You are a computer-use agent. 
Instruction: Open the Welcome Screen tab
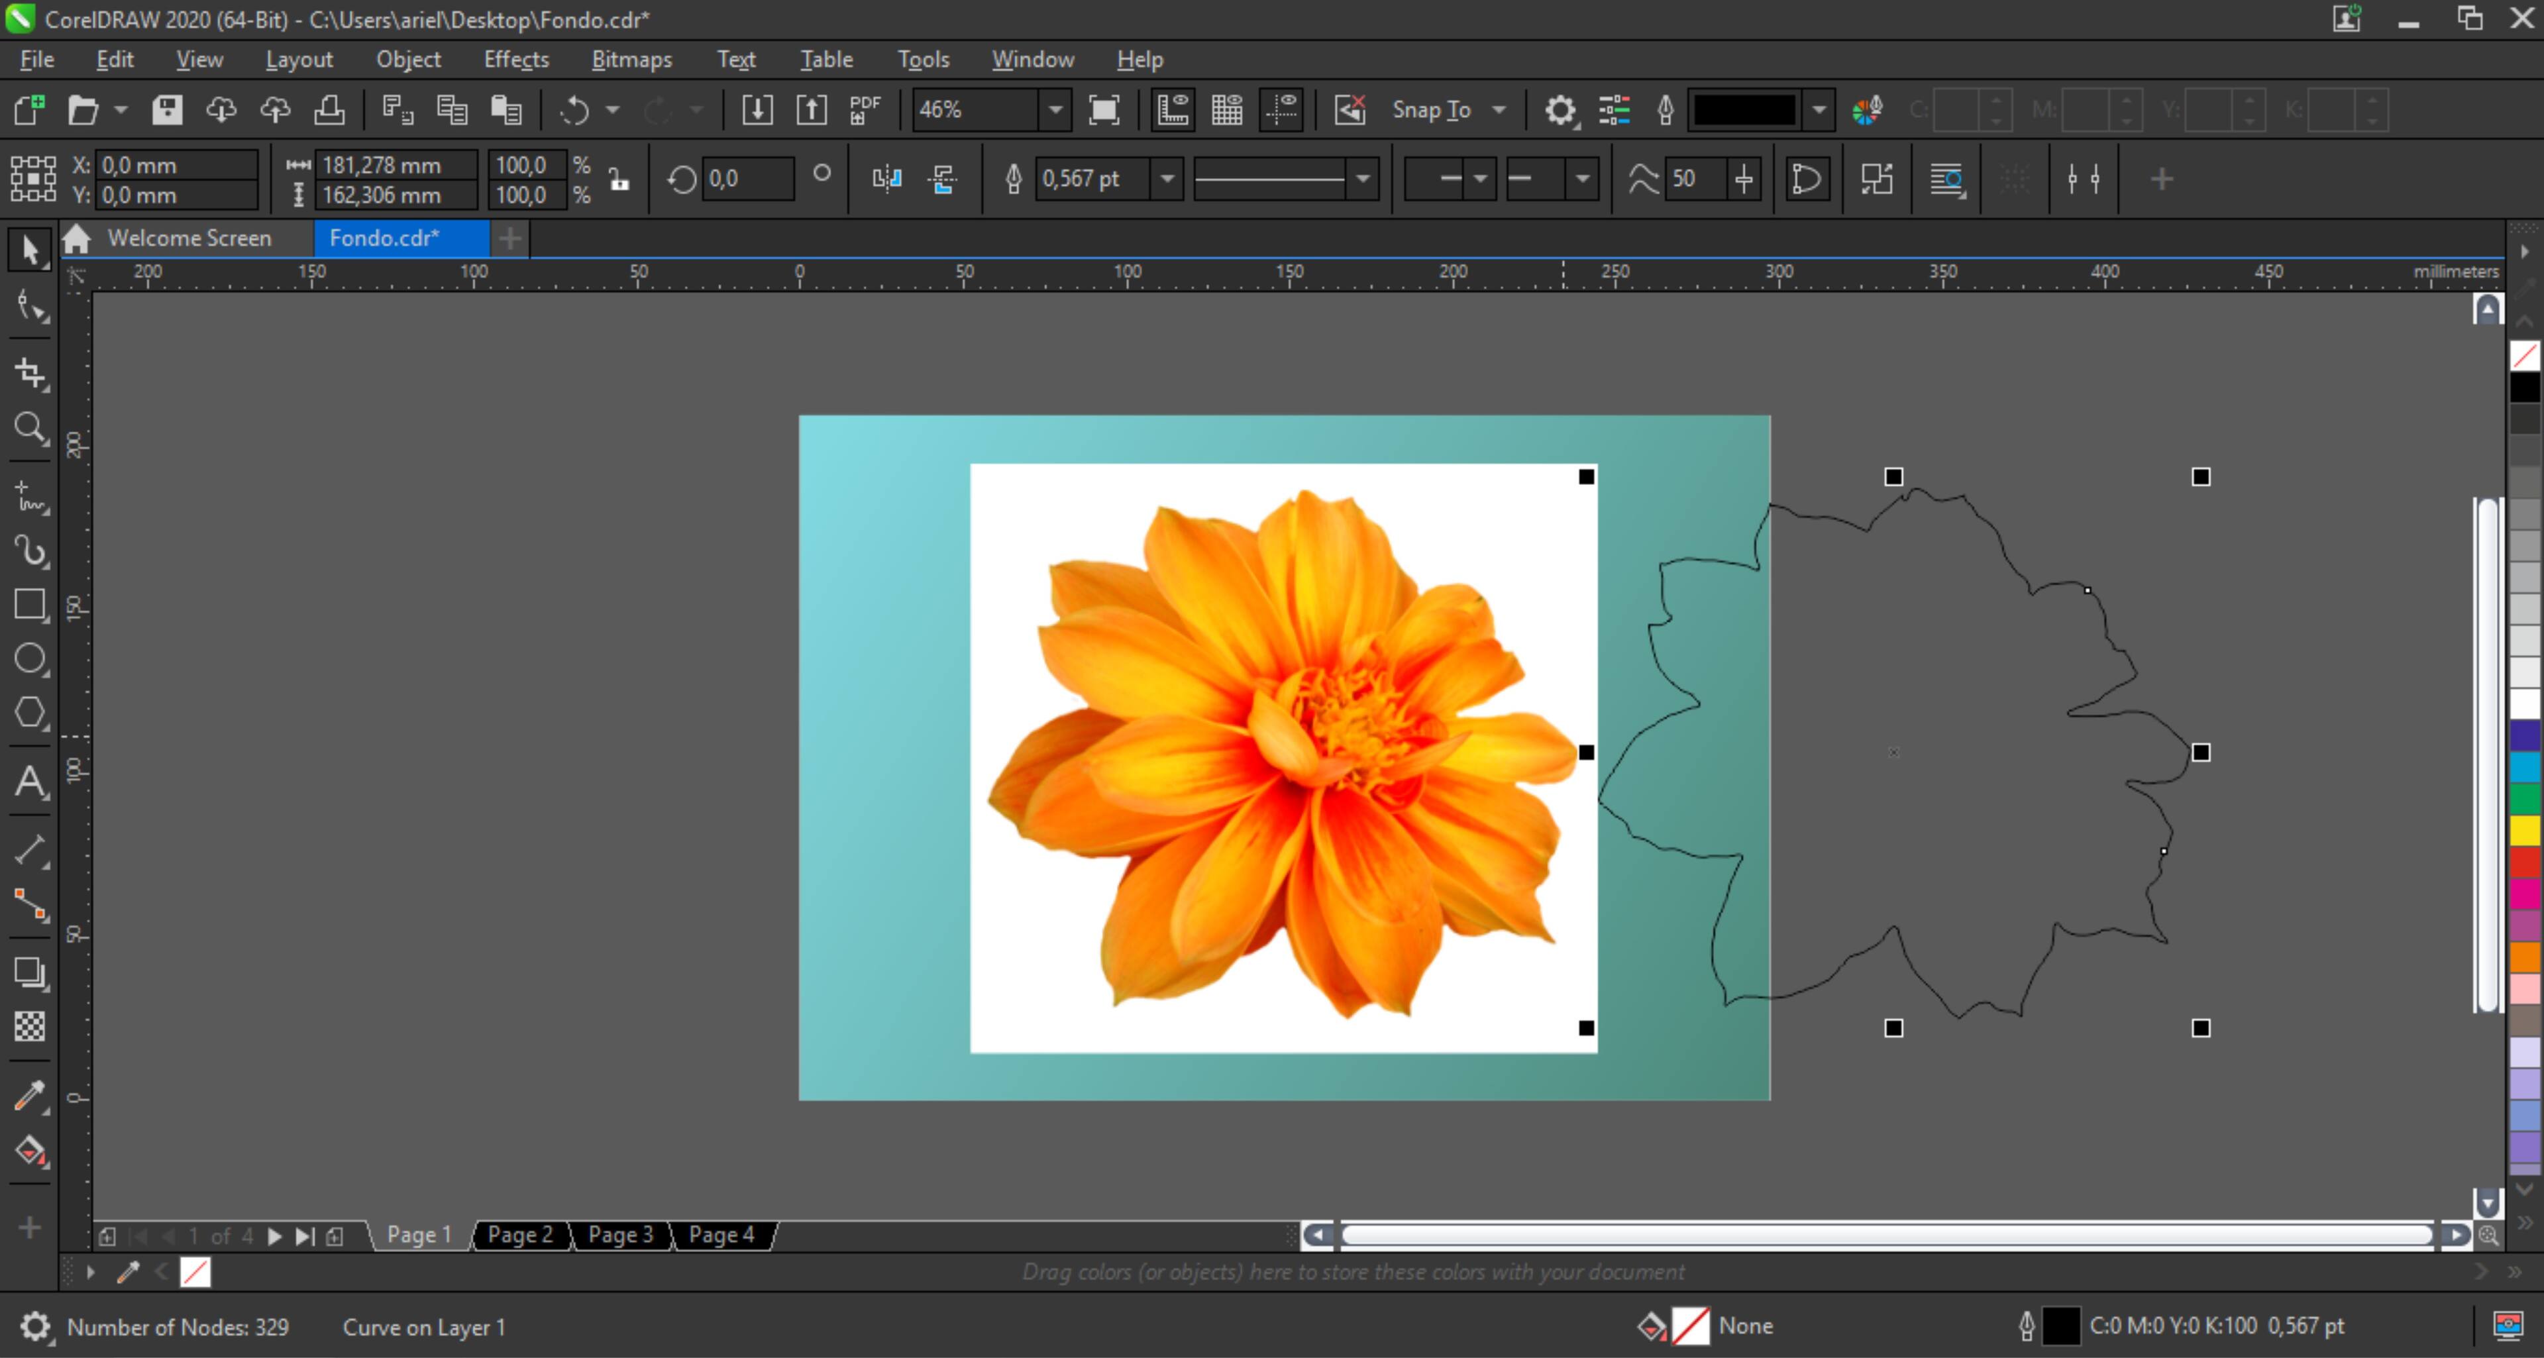pyautogui.click(x=189, y=238)
